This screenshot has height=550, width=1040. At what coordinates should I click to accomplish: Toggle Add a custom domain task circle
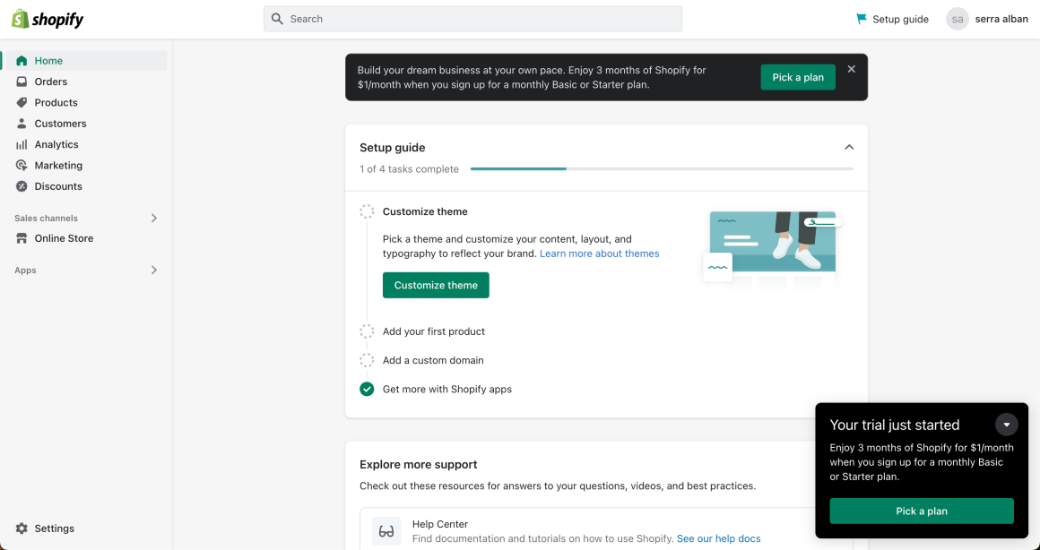coord(367,360)
